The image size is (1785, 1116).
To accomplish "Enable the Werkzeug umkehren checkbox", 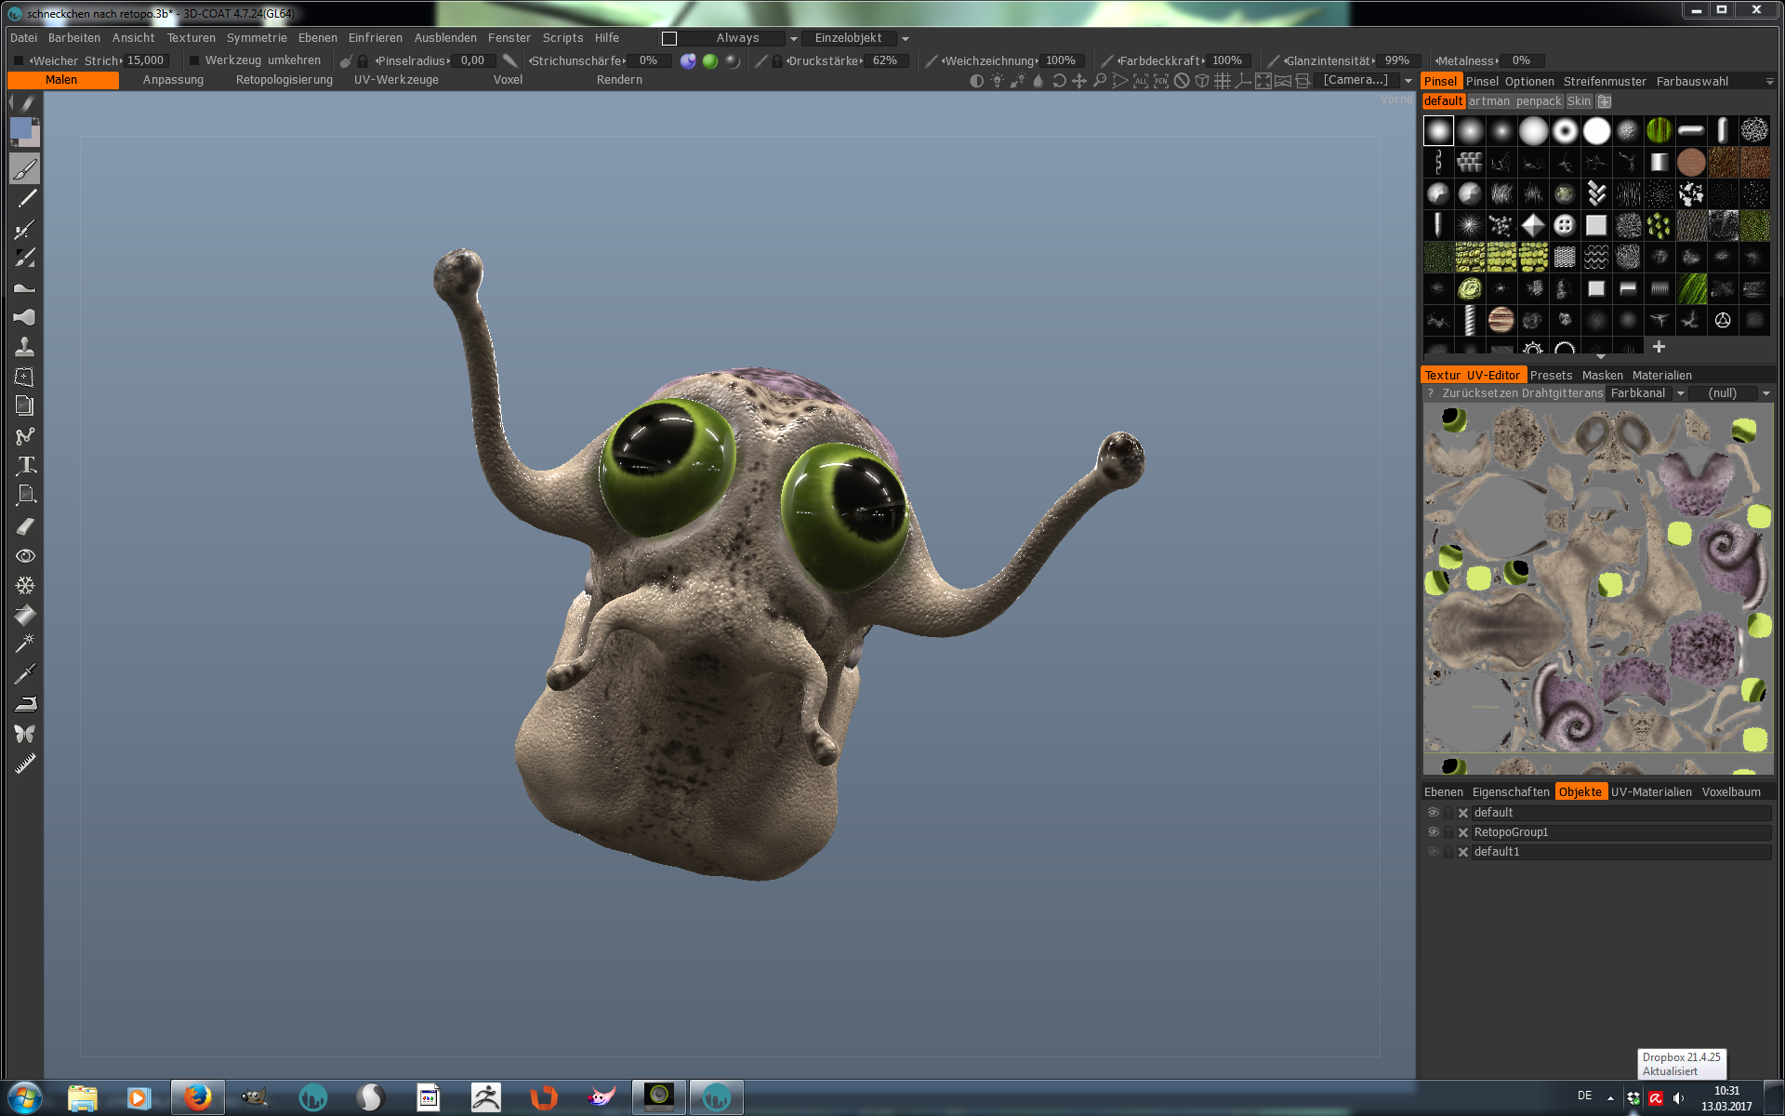I will [x=194, y=60].
